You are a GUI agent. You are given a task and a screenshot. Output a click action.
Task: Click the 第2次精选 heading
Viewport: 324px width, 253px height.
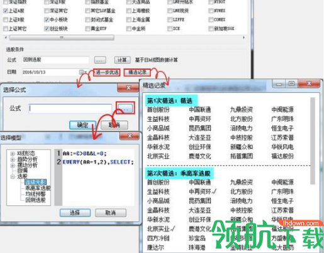tap(179, 173)
